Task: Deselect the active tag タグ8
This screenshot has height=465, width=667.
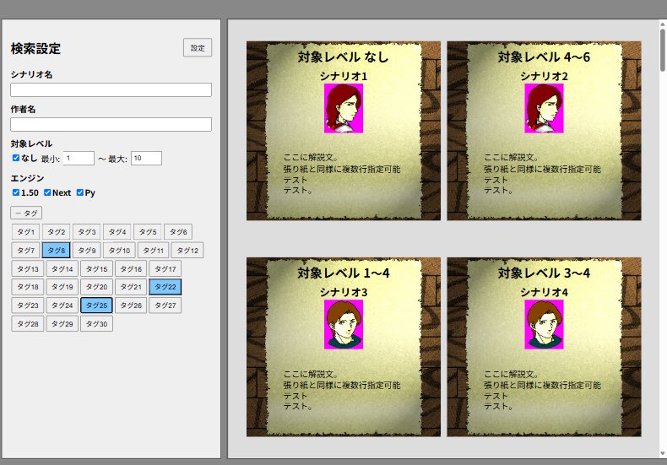Action: (x=57, y=251)
